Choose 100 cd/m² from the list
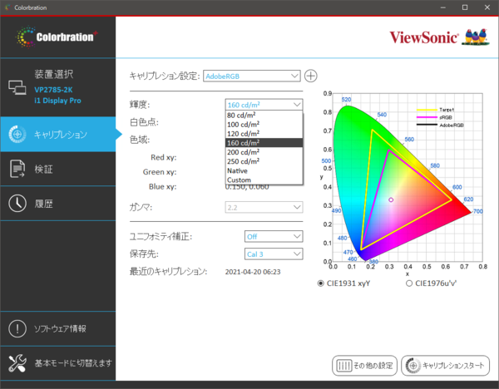 [264, 125]
